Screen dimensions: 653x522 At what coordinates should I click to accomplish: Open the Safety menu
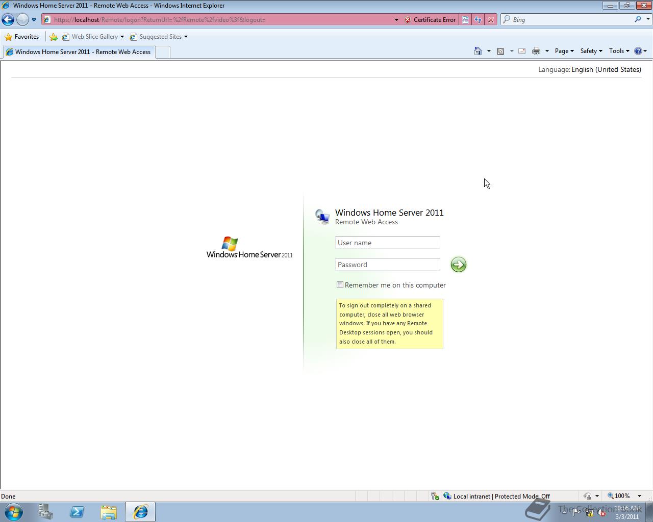coord(591,51)
